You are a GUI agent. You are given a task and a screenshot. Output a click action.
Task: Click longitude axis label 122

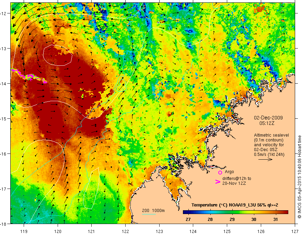125,231
